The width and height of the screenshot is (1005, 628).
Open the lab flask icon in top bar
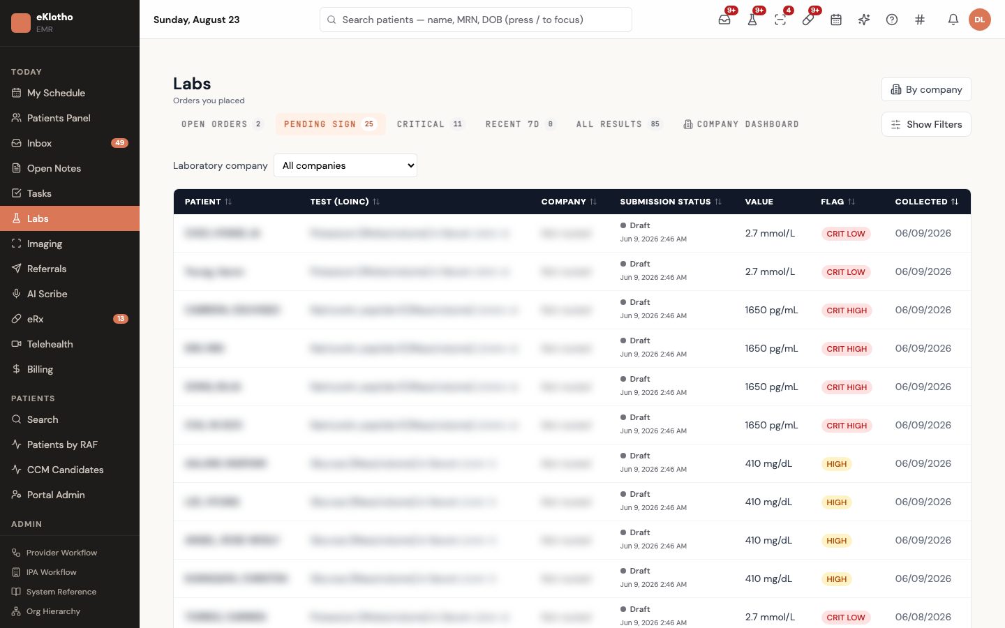click(752, 20)
